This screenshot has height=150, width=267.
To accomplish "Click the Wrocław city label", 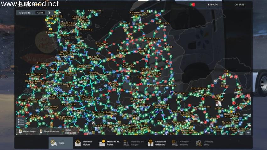I will (x=128, y=64).
